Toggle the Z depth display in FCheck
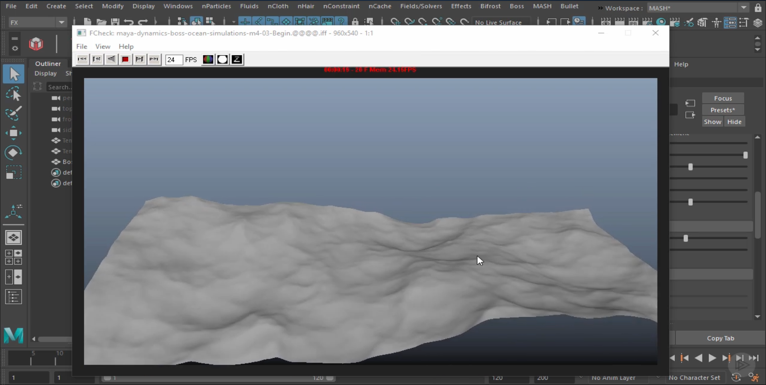This screenshot has width=766, height=385. (x=237, y=59)
